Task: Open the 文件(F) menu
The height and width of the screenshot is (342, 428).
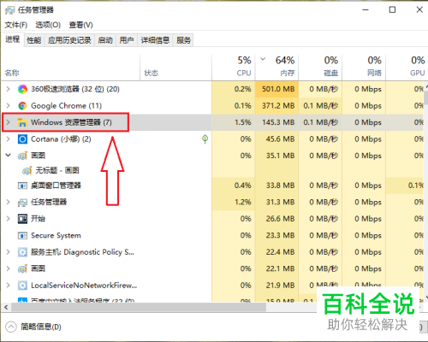Action: click(16, 25)
